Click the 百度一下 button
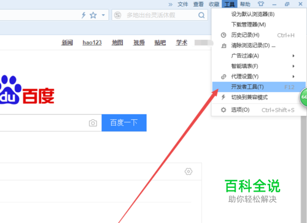Image resolution: width=307 pixels, height=223 pixels. 124,123
